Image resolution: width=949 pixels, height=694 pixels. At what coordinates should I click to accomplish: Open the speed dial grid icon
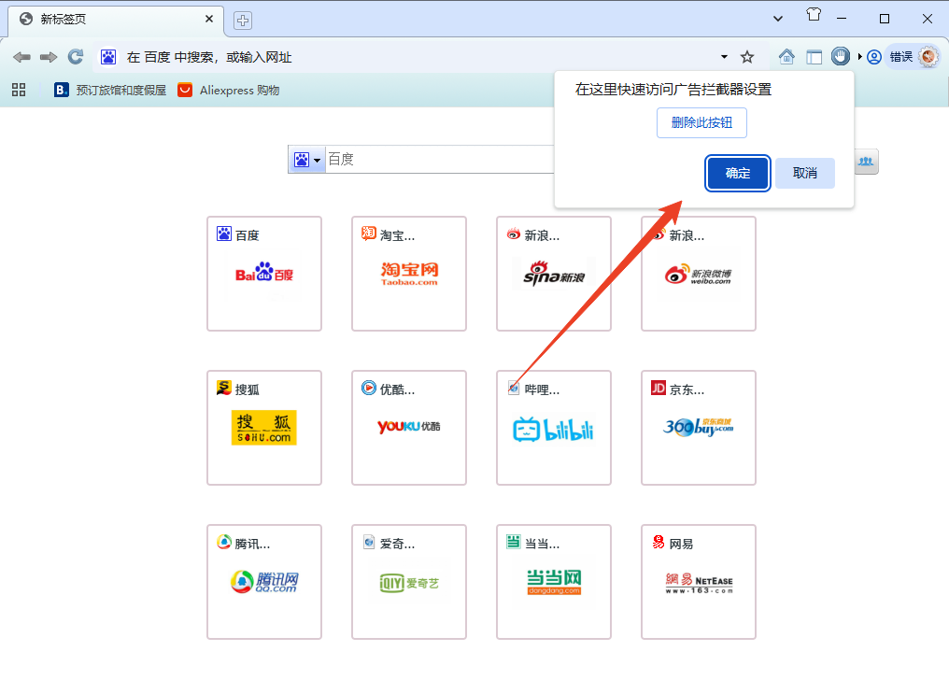[18, 90]
